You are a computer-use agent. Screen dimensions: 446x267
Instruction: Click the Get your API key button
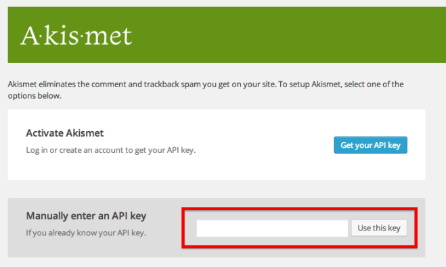(370, 145)
